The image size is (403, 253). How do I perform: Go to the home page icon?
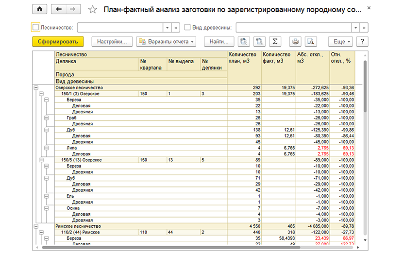click(x=40, y=9)
